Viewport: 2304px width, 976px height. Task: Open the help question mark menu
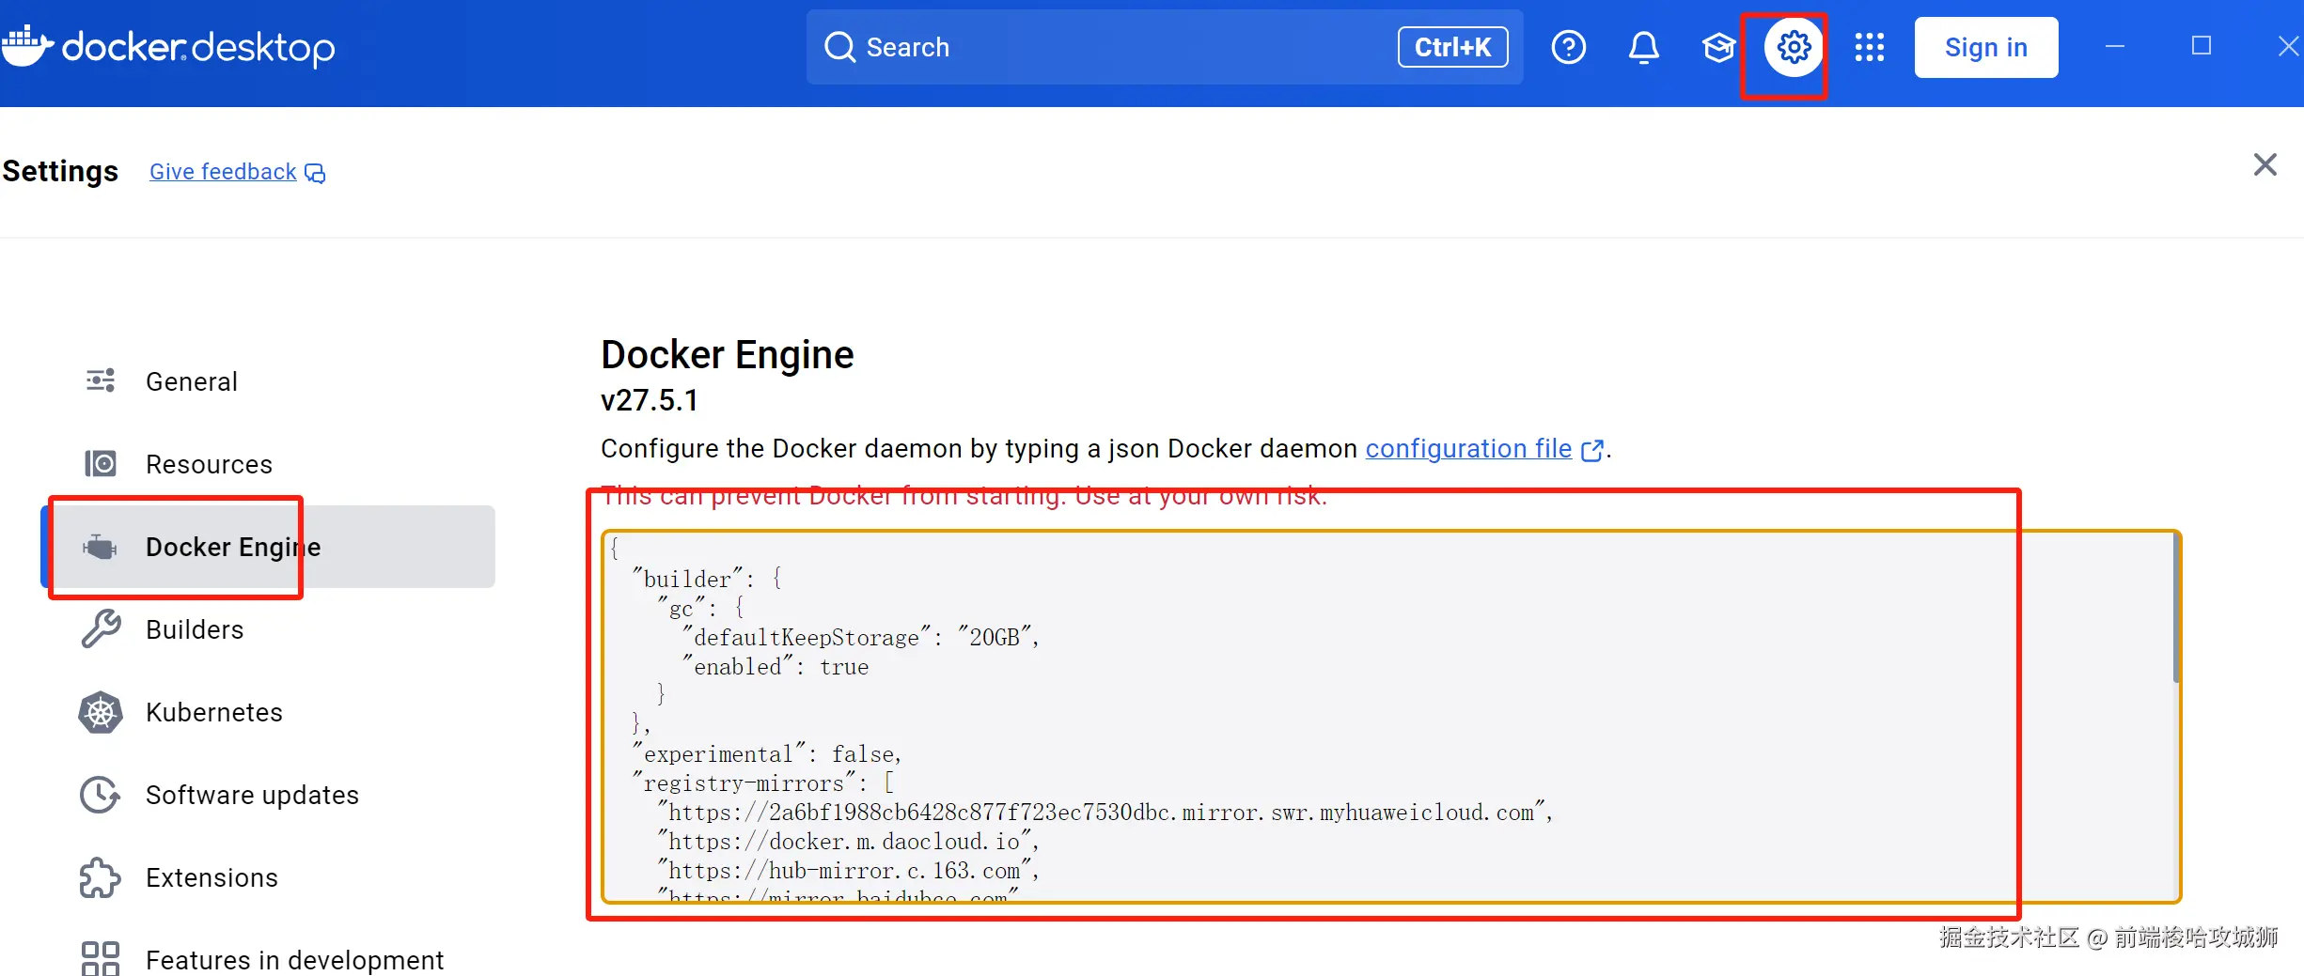pos(1568,47)
